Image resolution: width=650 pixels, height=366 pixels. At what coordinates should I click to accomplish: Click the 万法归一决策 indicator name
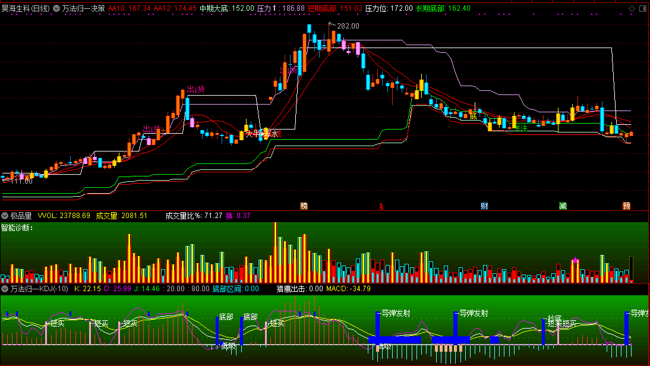[x=83, y=8]
